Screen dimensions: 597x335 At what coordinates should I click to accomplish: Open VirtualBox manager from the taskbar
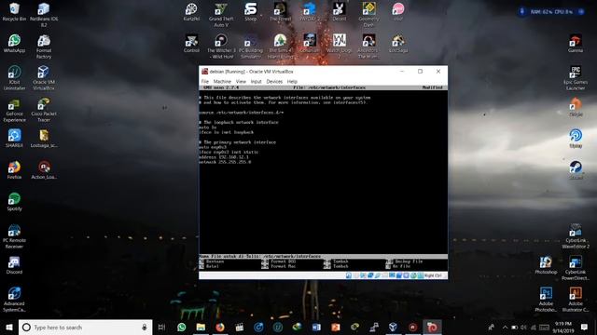[x=394, y=327]
